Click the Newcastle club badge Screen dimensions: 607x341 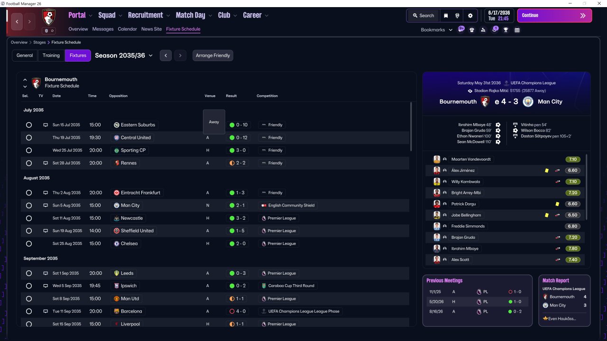pos(117,218)
